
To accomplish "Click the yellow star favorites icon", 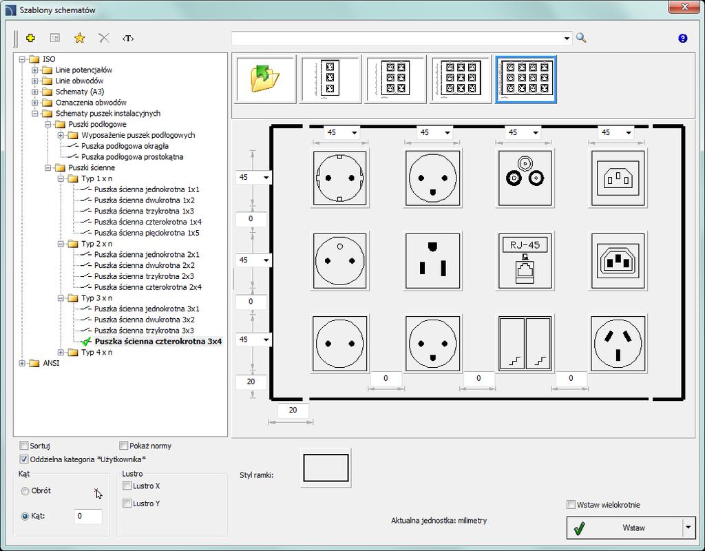I will (80, 39).
